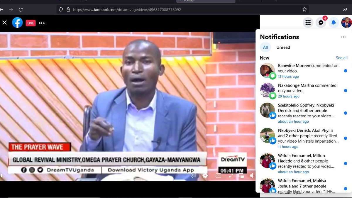352x198 pixels.
Task: Click the 20 hours ago timestamp
Action: [x=289, y=97]
